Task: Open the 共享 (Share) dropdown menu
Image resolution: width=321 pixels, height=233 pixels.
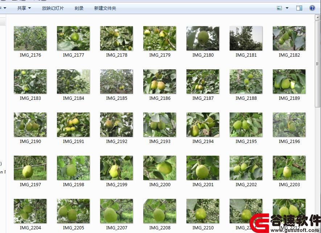Action: (24, 8)
